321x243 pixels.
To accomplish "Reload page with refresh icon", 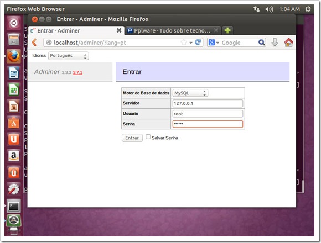I will pyautogui.click(x=198, y=43).
